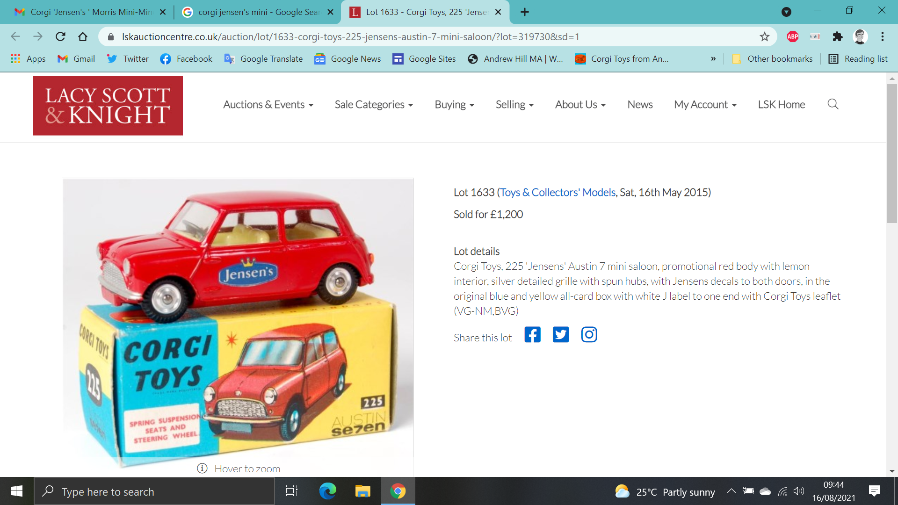898x505 pixels.
Task: Share lot on Instagram icon
Action: (589, 335)
